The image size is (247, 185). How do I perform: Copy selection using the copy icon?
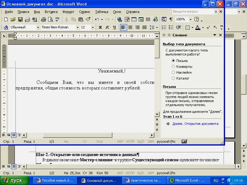(73, 19)
